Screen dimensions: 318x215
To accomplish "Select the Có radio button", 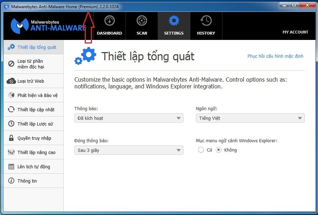I will [x=201, y=150].
